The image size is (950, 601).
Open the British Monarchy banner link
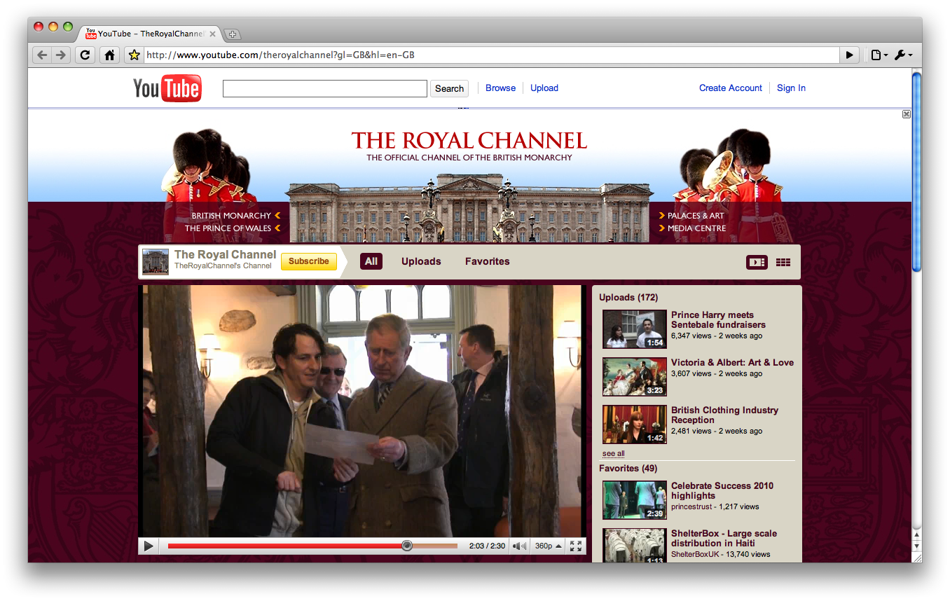[x=236, y=216]
